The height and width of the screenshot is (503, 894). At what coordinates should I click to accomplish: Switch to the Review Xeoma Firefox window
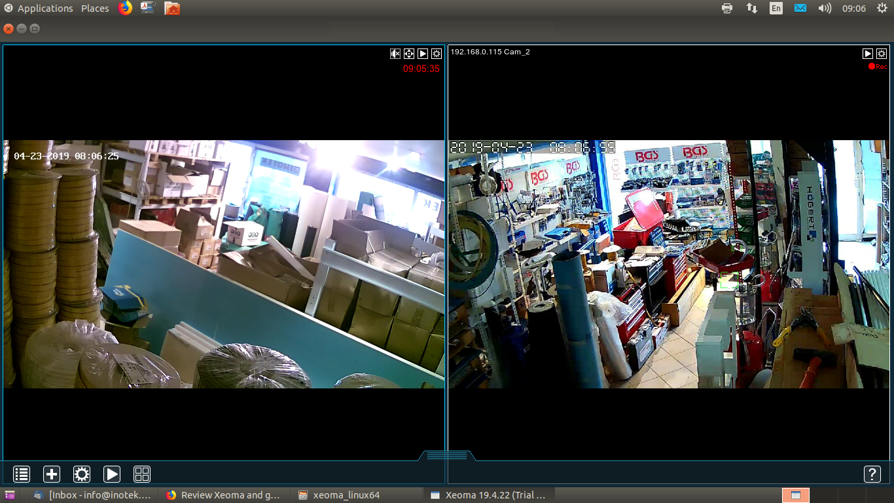point(224,495)
